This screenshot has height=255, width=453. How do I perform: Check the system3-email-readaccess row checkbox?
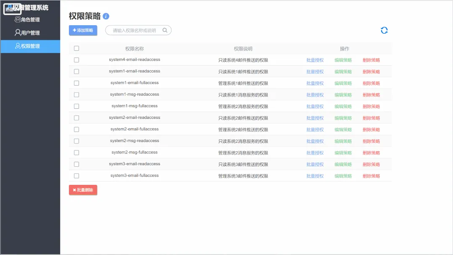click(x=76, y=164)
